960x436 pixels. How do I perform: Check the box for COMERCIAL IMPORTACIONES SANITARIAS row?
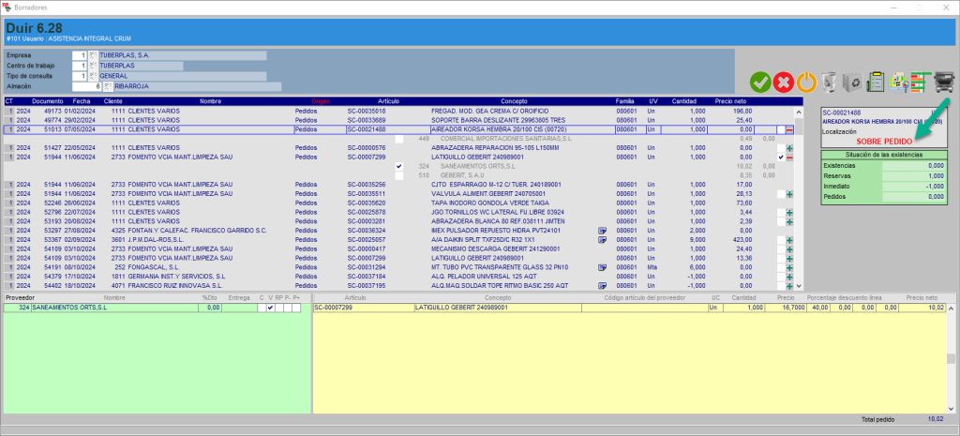pyautogui.click(x=400, y=139)
